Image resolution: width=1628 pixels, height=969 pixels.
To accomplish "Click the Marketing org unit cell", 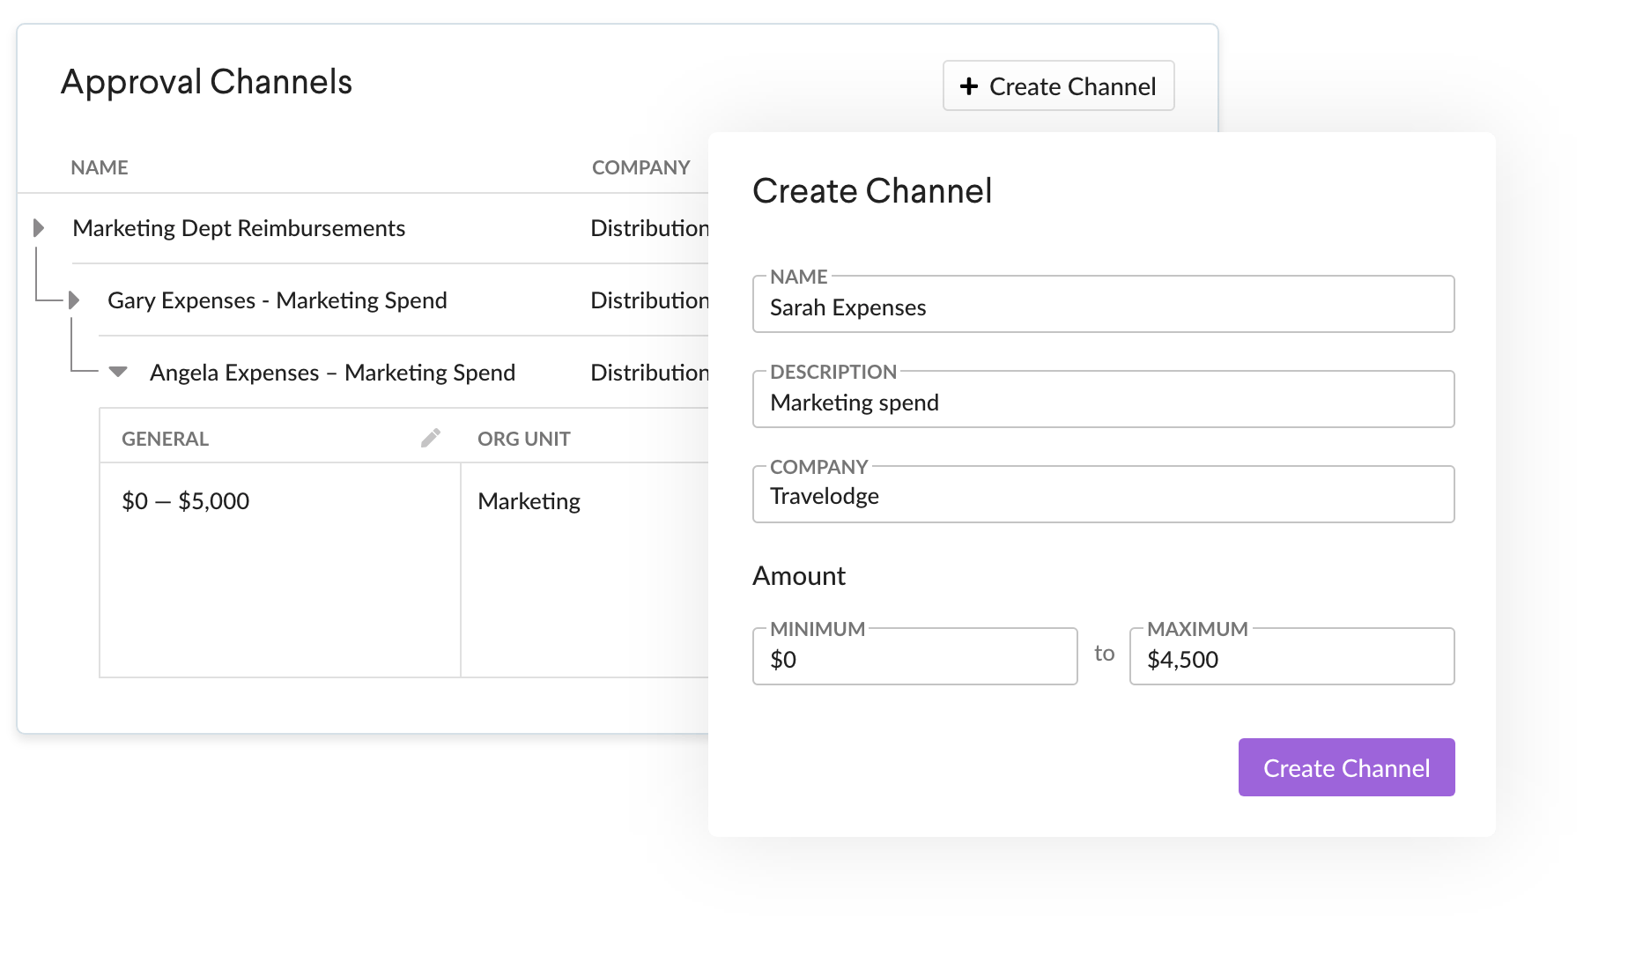I will coord(529,501).
